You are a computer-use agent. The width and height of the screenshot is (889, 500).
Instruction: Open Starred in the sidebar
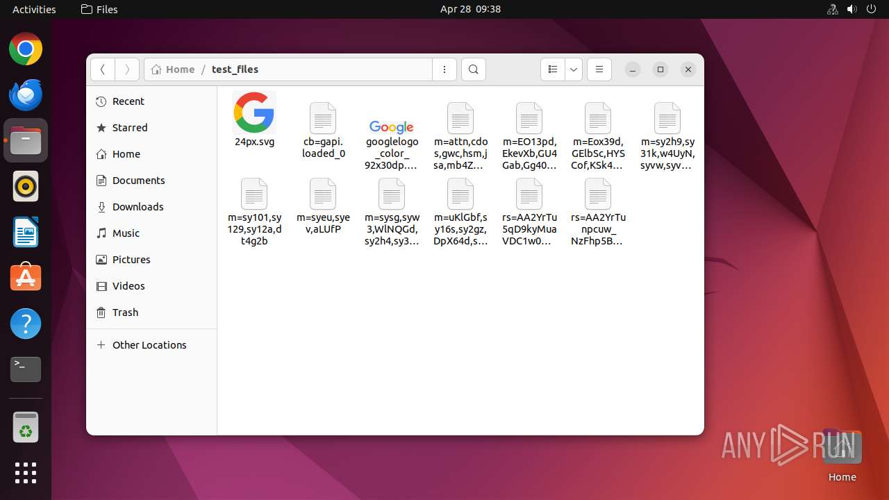(151, 128)
